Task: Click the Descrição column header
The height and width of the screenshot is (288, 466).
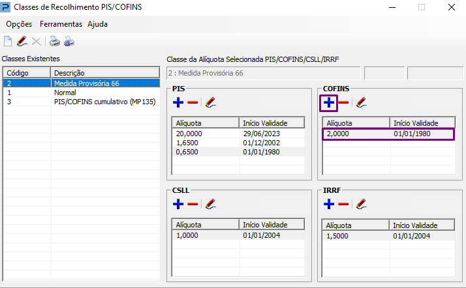Action: (x=105, y=73)
